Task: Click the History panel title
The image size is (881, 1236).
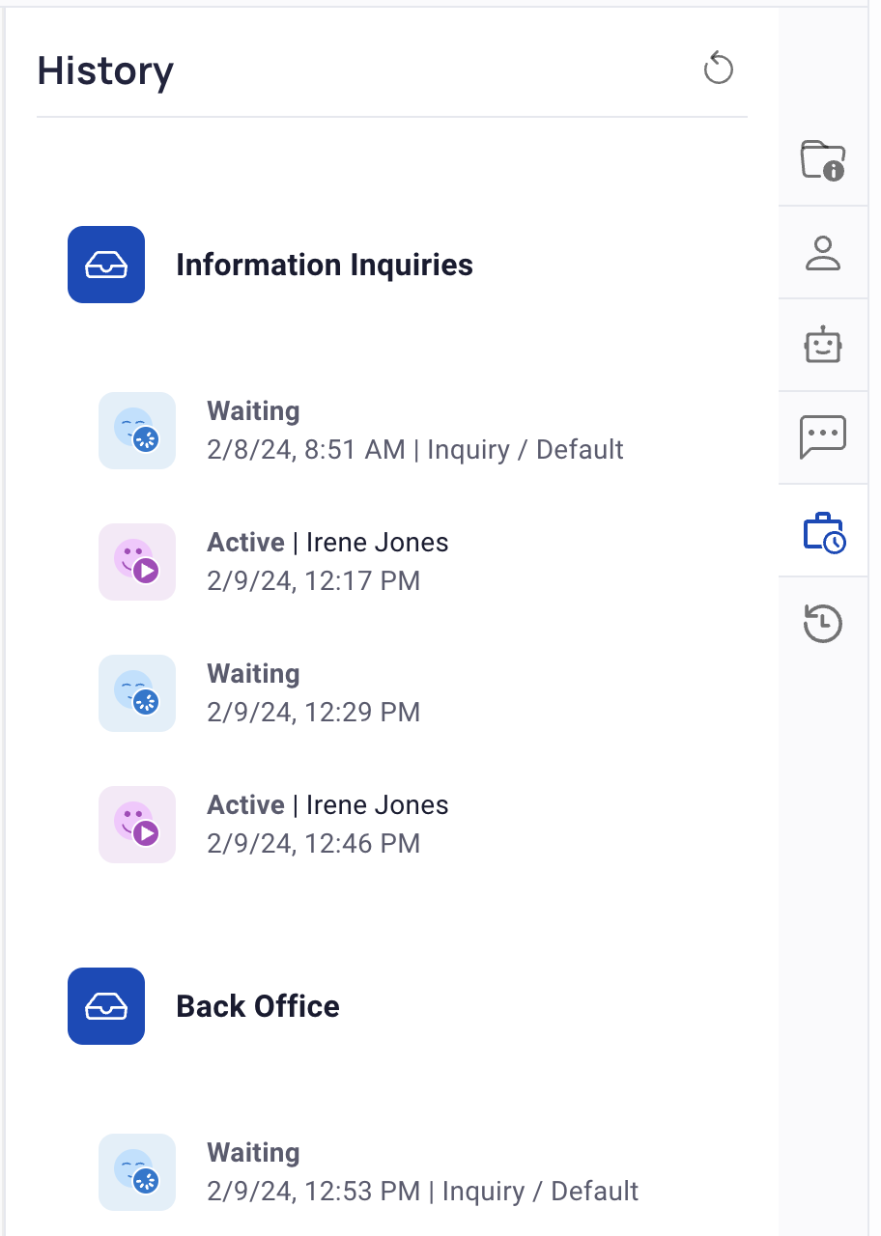Action: tap(105, 71)
